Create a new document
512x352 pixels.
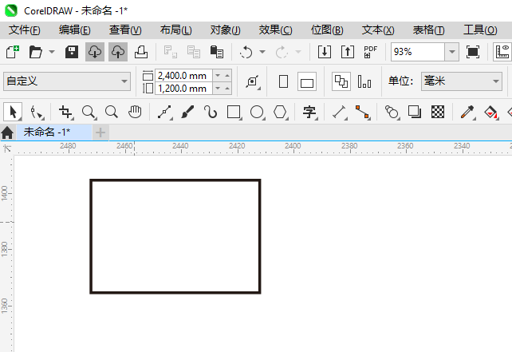coord(13,52)
